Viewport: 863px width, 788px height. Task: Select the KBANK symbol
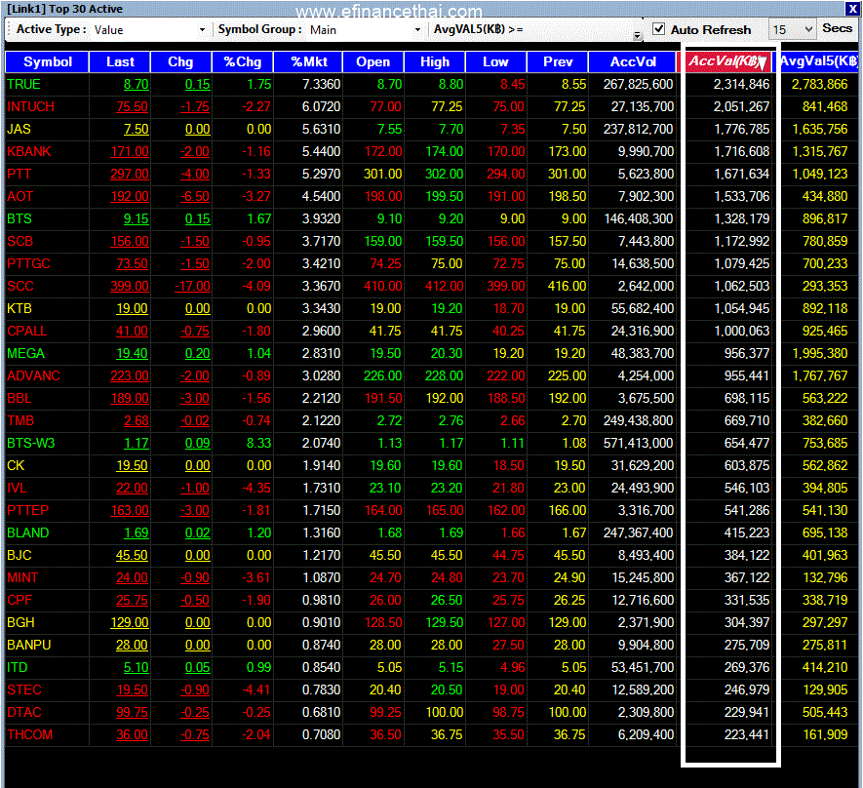(x=28, y=151)
